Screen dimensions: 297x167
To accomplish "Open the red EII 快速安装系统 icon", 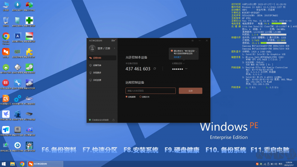I will point(6,84).
